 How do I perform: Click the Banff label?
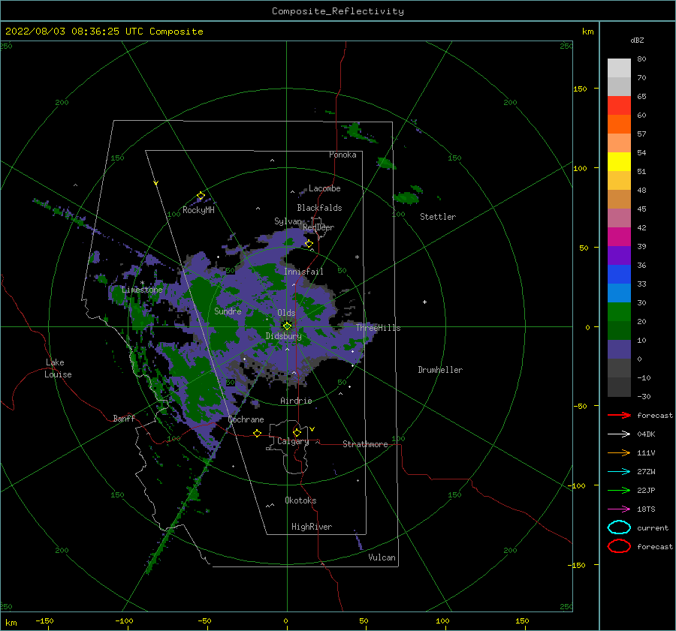124,418
